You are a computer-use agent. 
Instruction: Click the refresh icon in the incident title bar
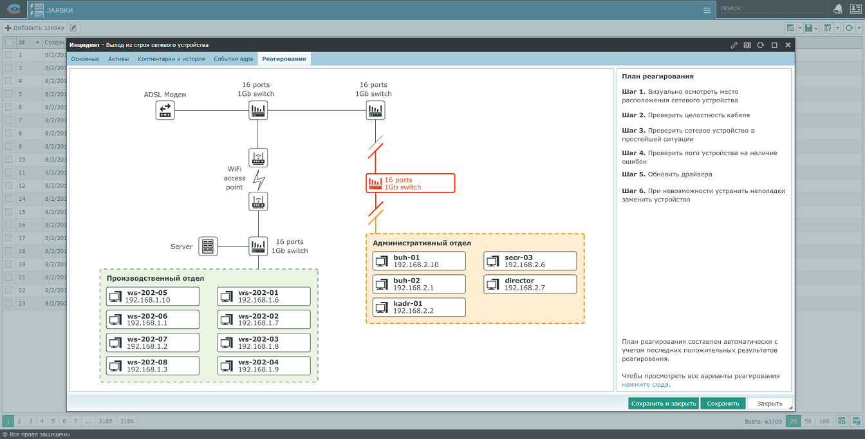click(761, 45)
